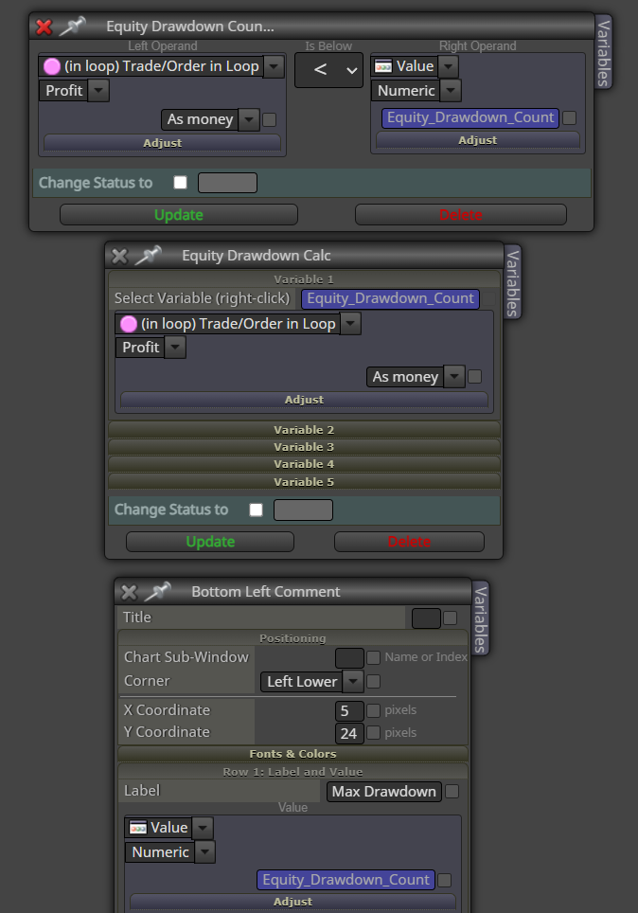Close the Equity Drawdown Coun... panel with red X
This screenshot has width=638, height=913.
tap(44, 27)
